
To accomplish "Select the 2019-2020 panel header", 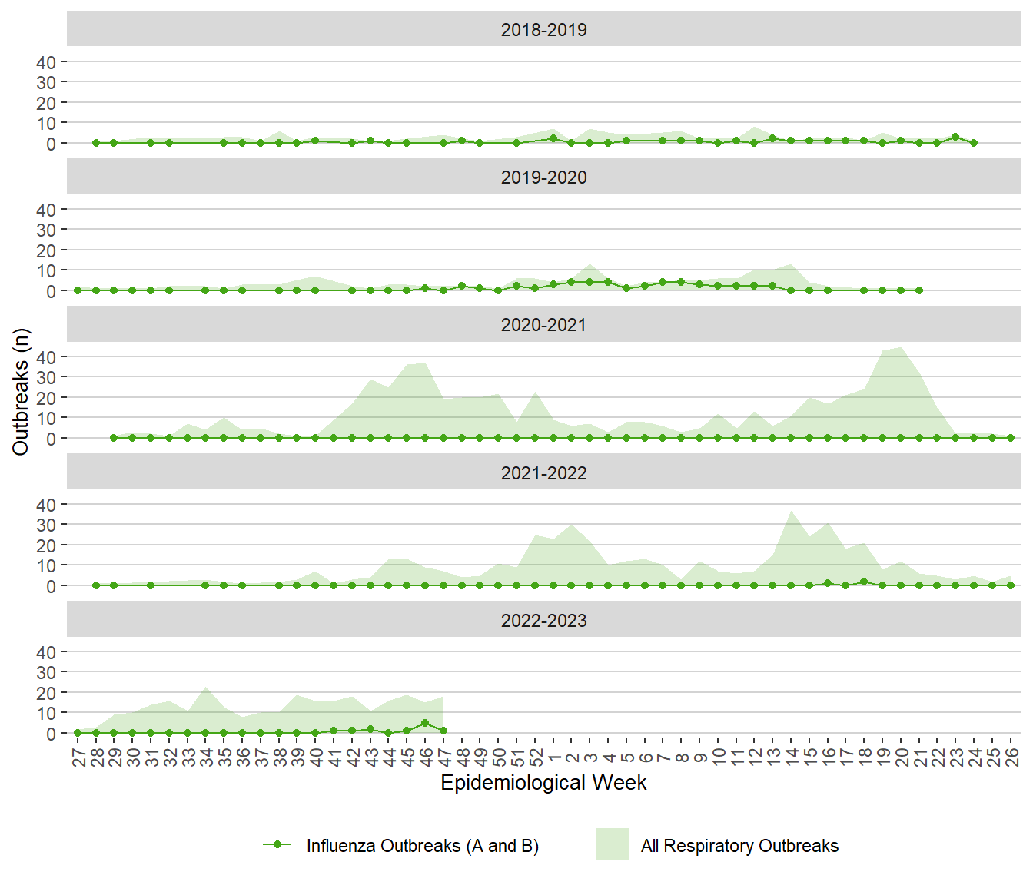I will pos(543,177).
